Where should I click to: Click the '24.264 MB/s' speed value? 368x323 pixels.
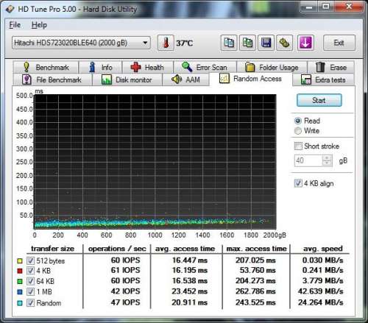pos(320,302)
